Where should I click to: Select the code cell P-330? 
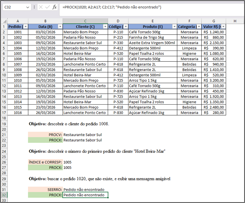click(x=118, y=43)
